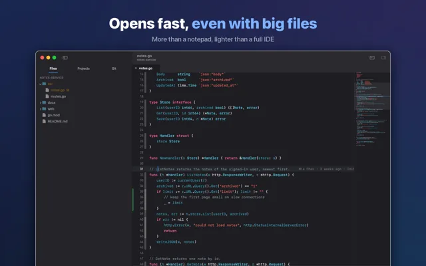Click the '// ListNotes returns the notes' comment
This screenshot has width=426, height=266.
pyautogui.click(x=219, y=169)
